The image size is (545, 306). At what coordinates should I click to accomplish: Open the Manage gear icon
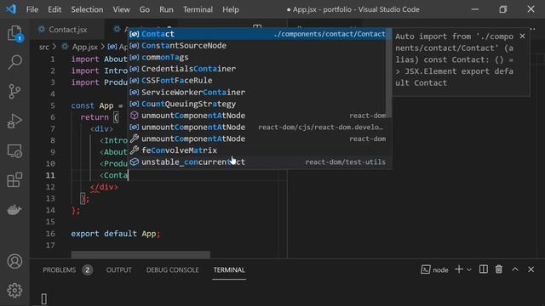[14, 290]
